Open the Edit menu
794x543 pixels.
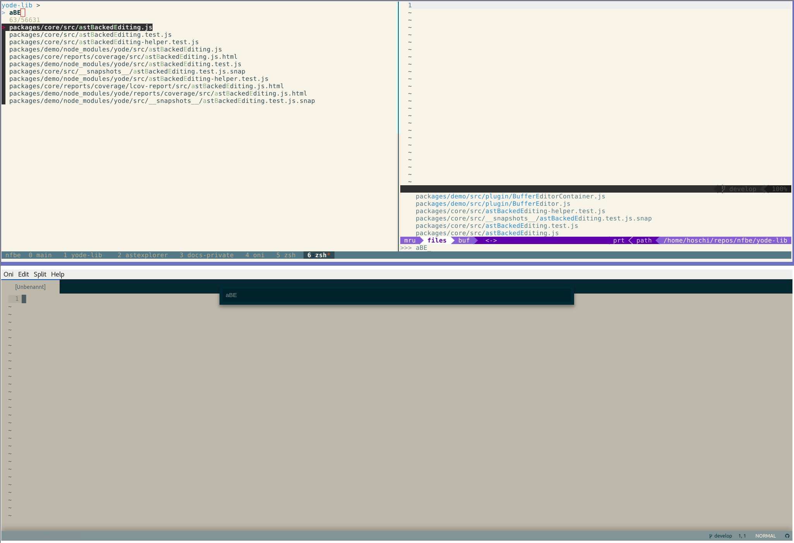click(x=23, y=274)
